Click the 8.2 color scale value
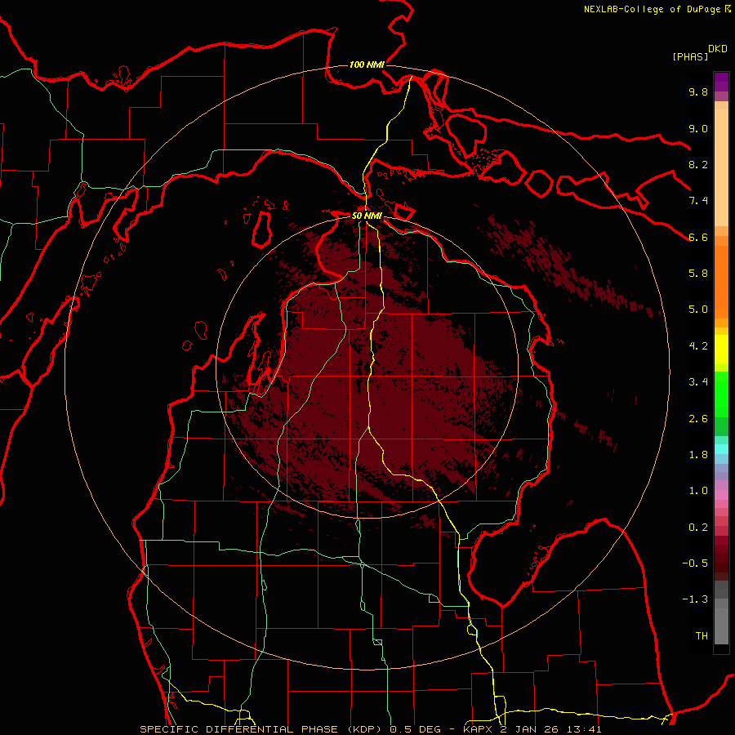The height and width of the screenshot is (735, 735). [698, 164]
